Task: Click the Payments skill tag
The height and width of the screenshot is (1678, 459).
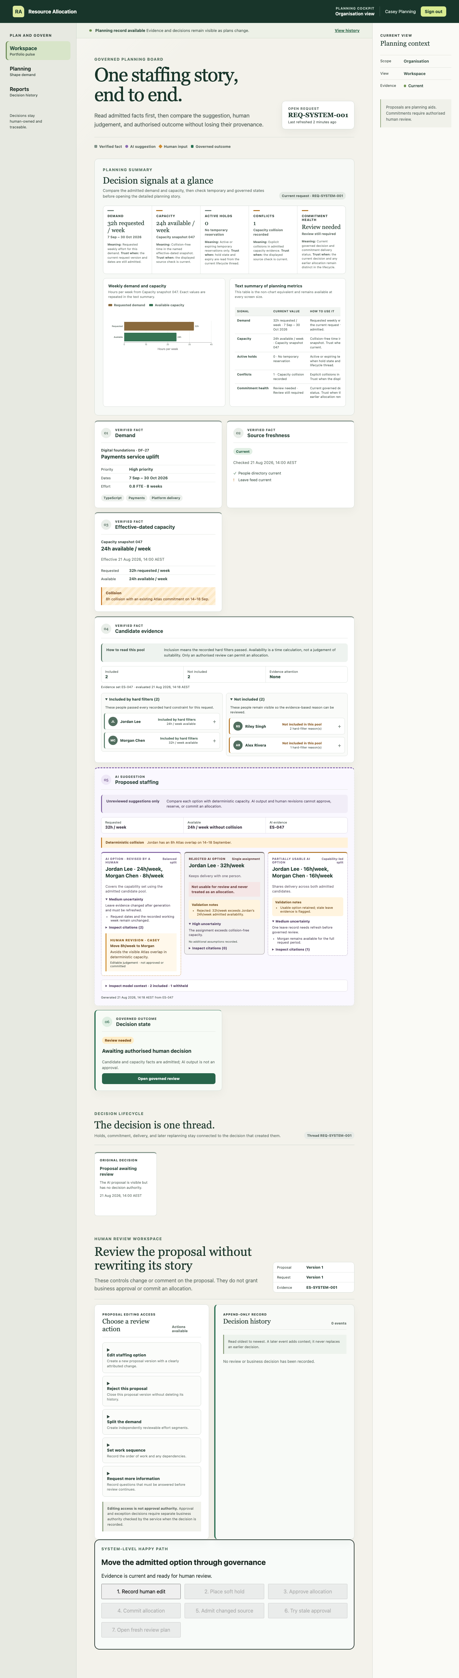Action: [136, 498]
